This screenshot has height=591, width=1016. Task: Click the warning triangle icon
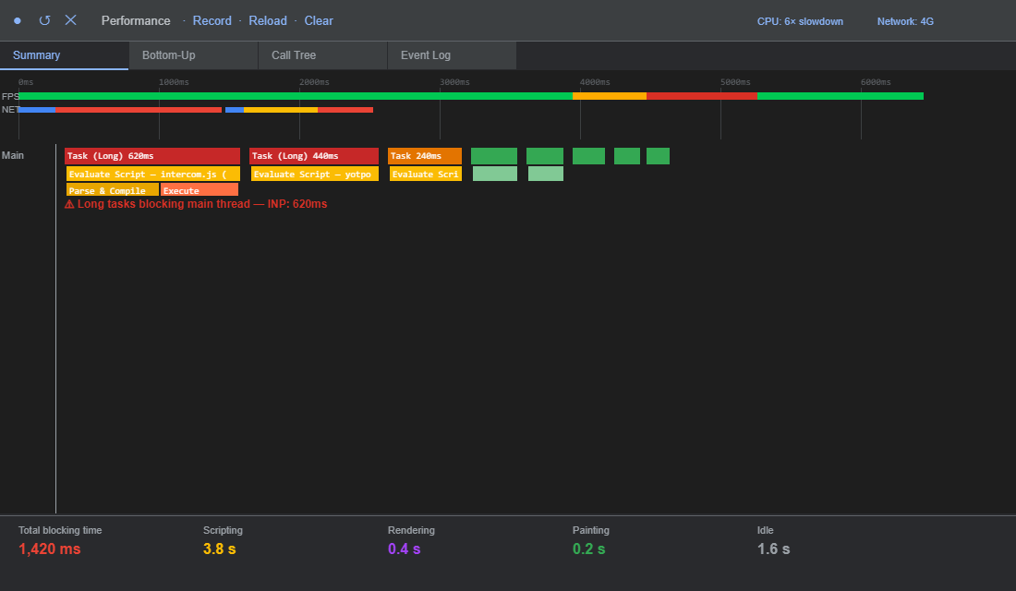(x=69, y=204)
